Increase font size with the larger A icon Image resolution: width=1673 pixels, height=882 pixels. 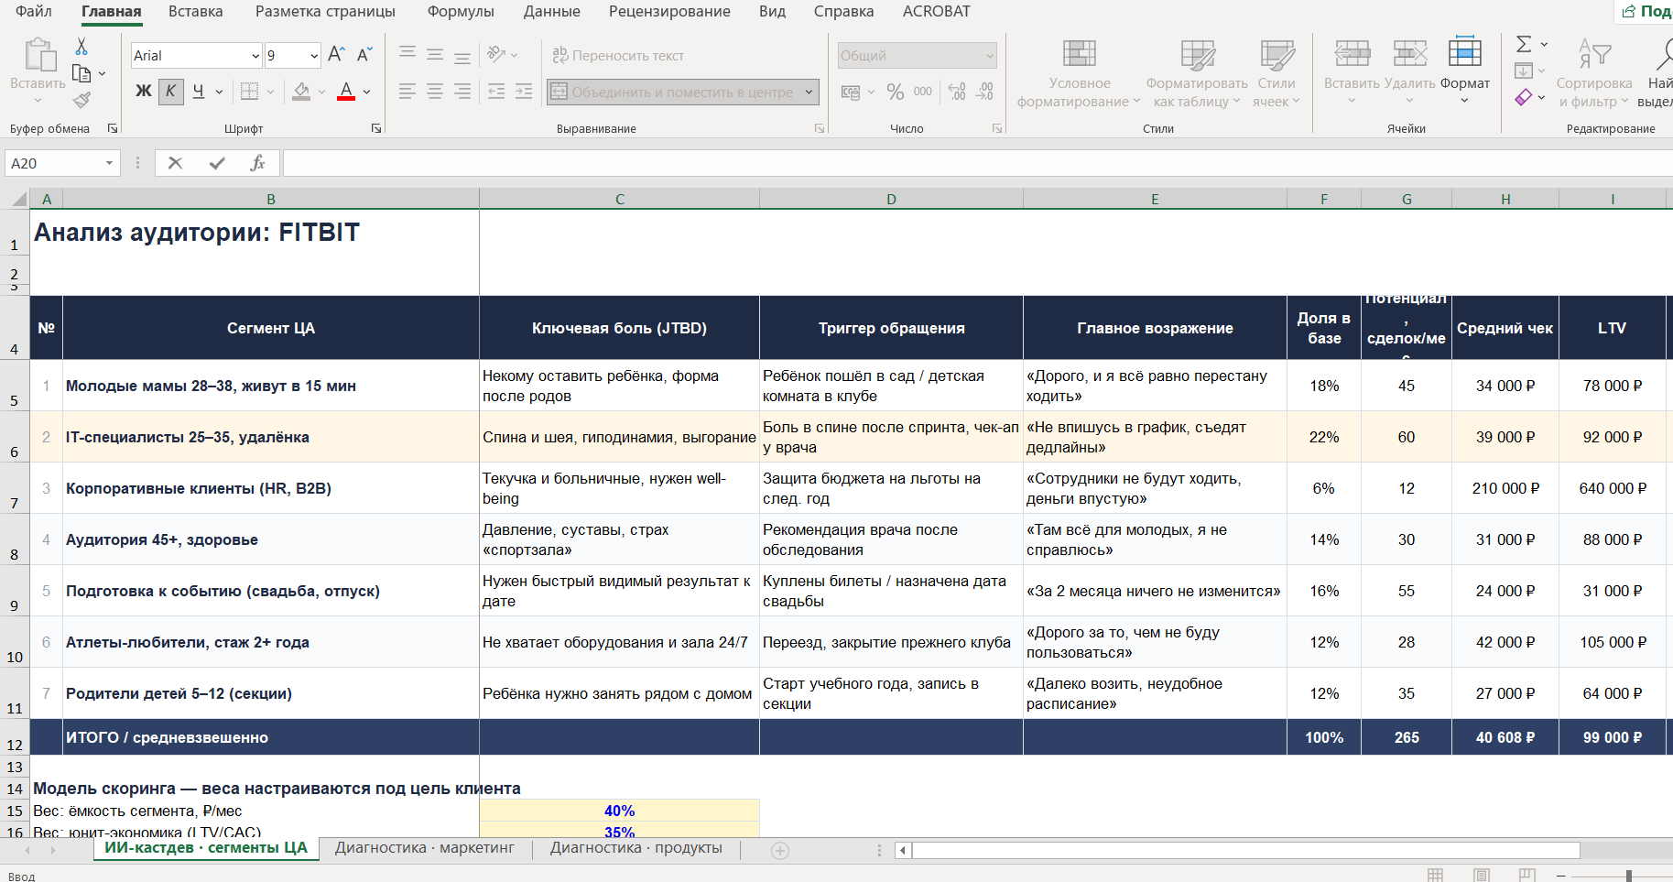coord(336,55)
